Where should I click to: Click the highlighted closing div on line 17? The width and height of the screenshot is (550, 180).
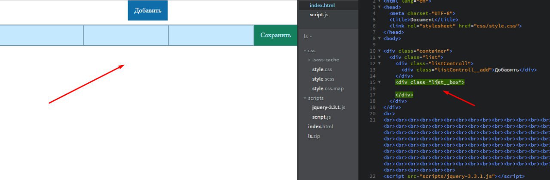(404, 94)
